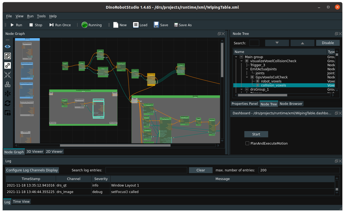The image size is (345, 213).
Task: Toggle the PlanAndExecuteMotion checkbox
Action: click(247, 143)
